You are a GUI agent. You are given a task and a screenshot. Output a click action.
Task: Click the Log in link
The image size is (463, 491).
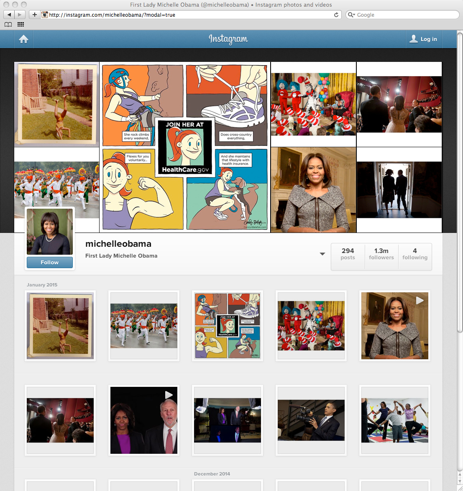(429, 39)
